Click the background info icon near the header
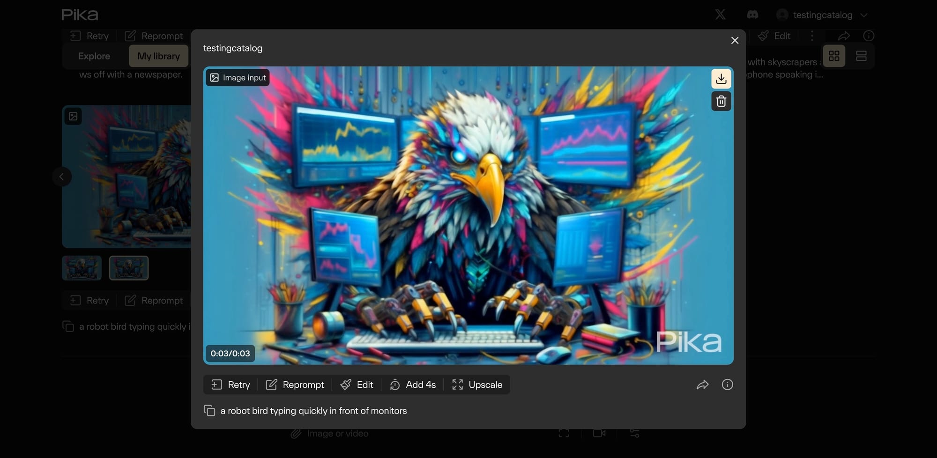 pyautogui.click(x=869, y=36)
